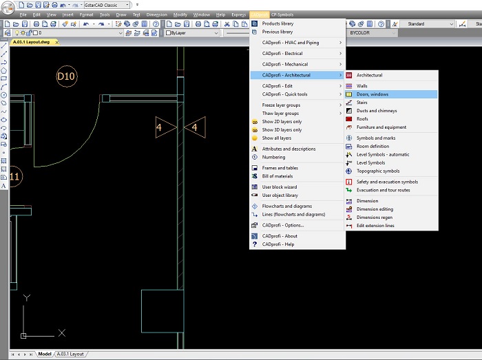482x360 pixels.
Task: Open the Standard text style dropdown
Action: (x=451, y=24)
